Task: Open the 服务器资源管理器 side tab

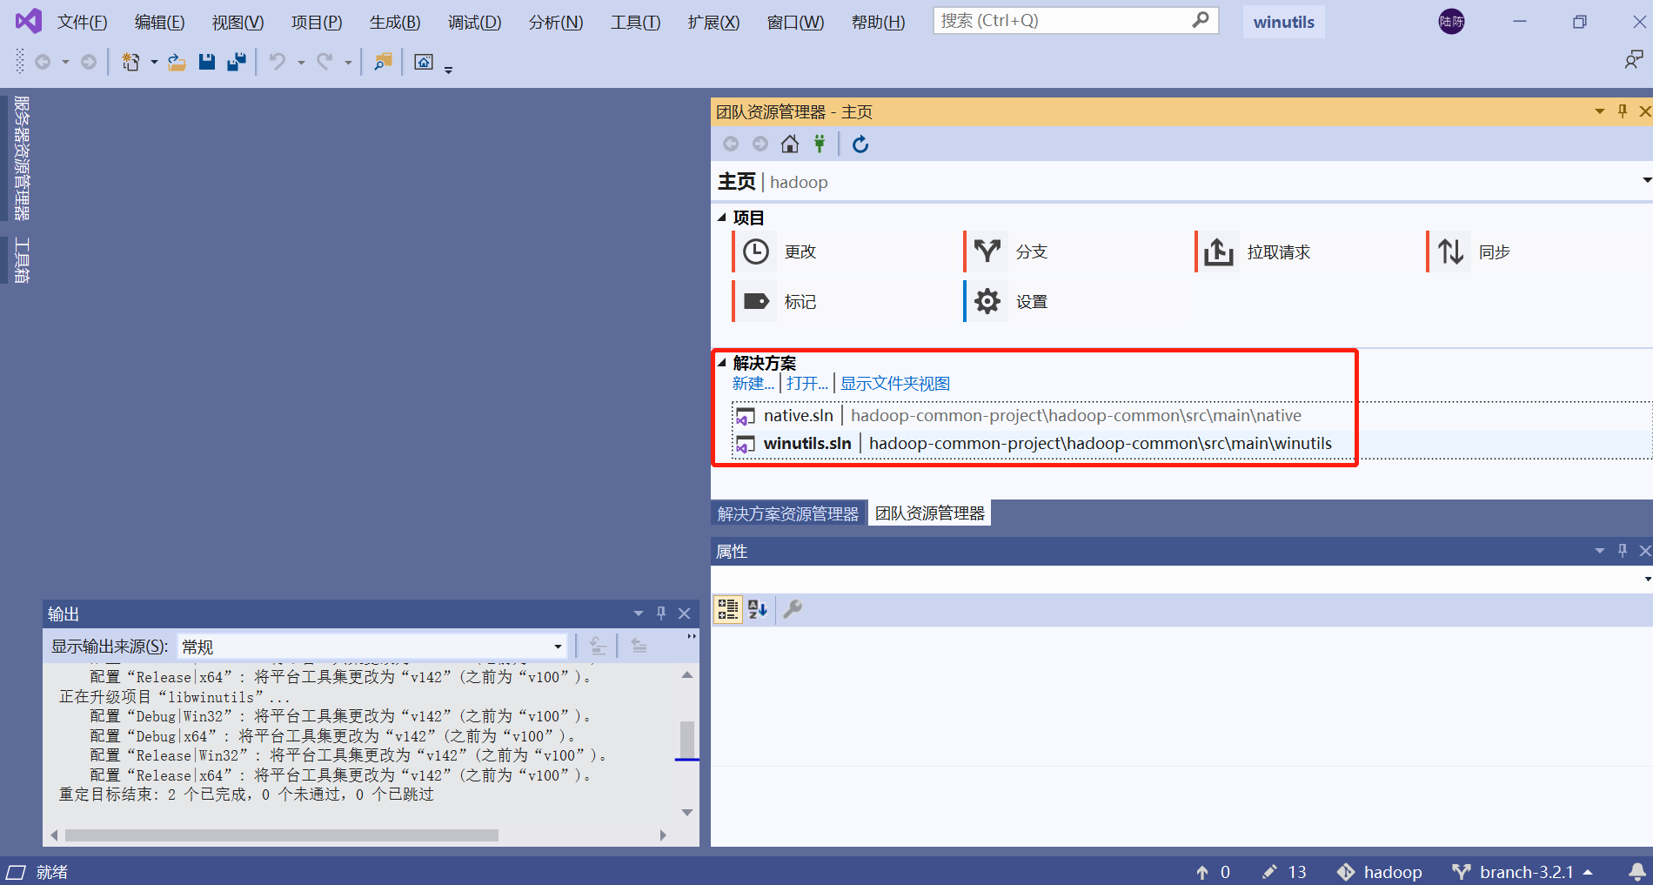Action: tap(22, 158)
